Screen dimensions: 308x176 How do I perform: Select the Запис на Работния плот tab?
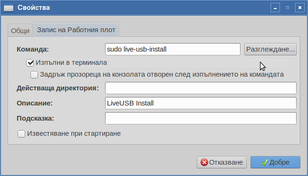coord(76,30)
